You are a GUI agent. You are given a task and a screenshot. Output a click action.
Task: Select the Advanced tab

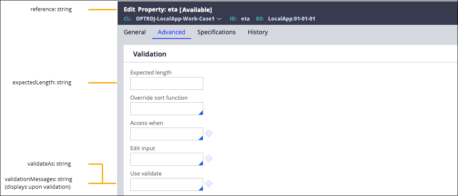(x=171, y=32)
